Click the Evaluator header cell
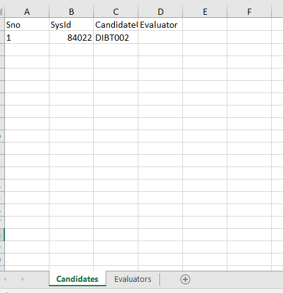 [160, 25]
